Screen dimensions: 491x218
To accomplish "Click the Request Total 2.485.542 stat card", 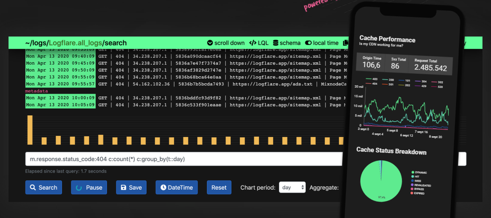I will tap(431, 65).
